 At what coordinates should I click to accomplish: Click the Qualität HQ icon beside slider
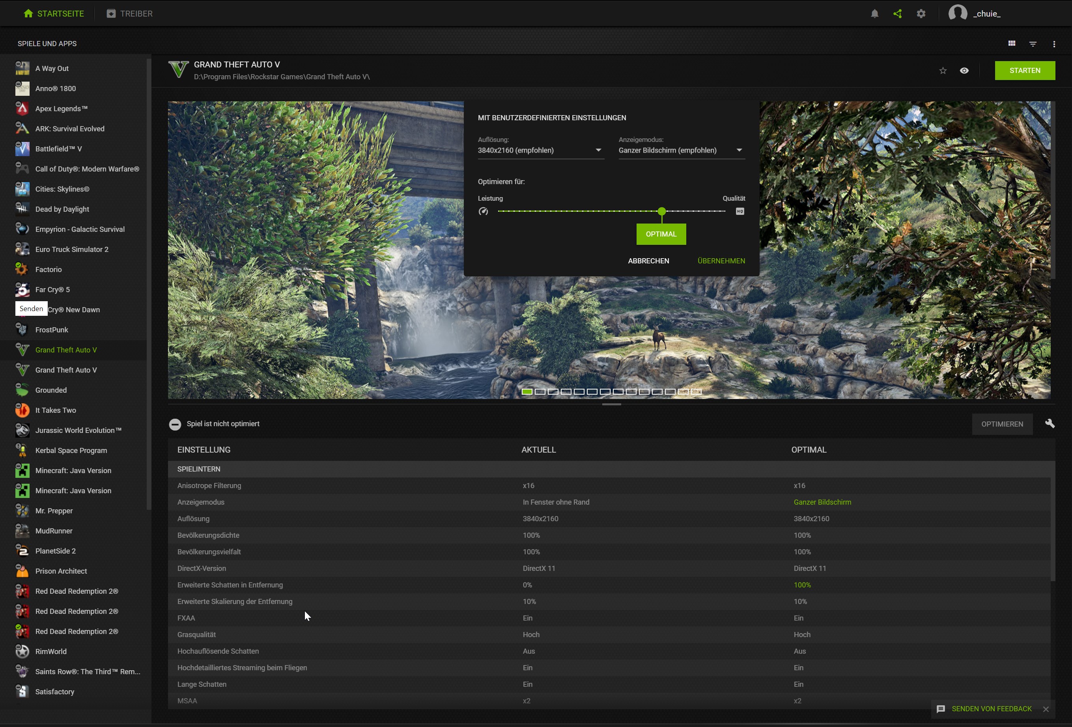coord(740,211)
